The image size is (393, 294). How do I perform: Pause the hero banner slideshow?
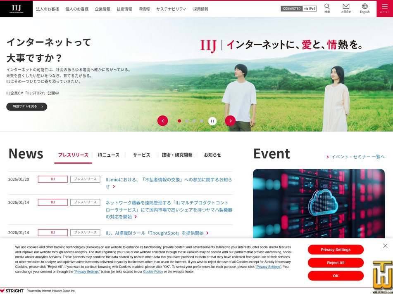[212, 120]
